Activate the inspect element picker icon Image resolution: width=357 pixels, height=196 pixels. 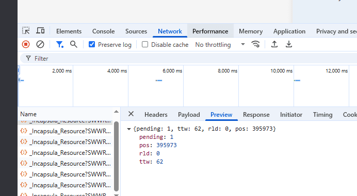pyautogui.click(x=26, y=30)
